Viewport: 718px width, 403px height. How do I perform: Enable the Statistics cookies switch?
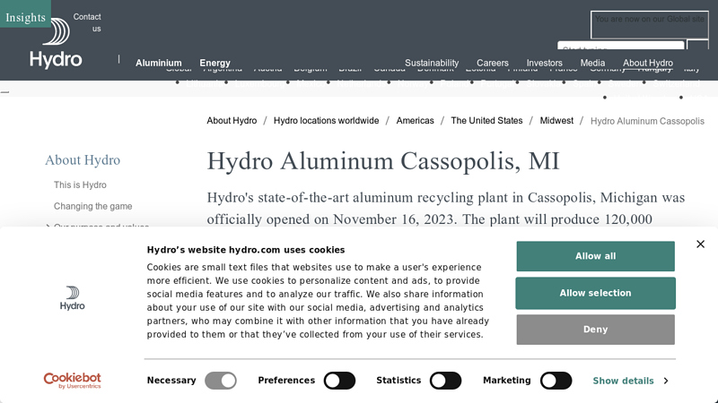[445, 381]
